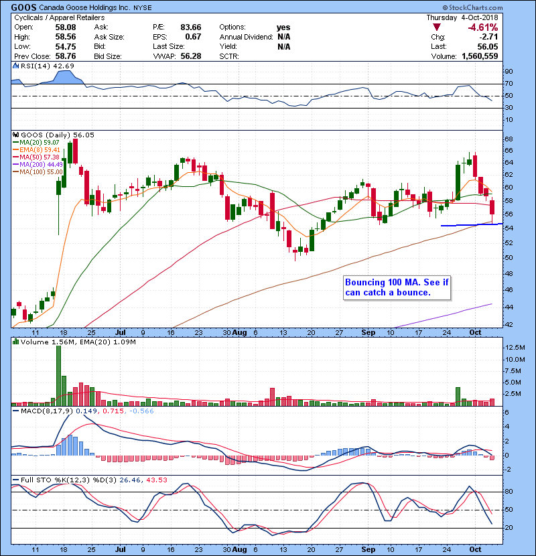Click the volume bars icon beside Volume label
This screenshot has width=536, height=556.
(15, 342)
